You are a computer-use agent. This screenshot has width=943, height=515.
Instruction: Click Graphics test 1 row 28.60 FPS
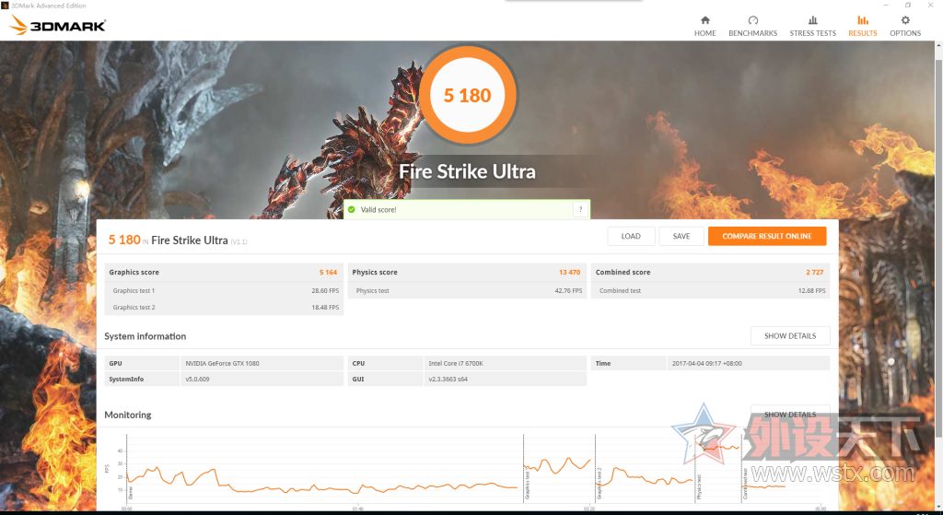pos(224,290)
